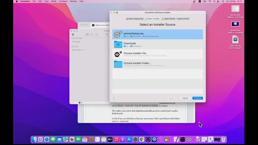The image size is (258, 145).
Task: Switch to the Select Installer step
Action: (x=153, y=19)
